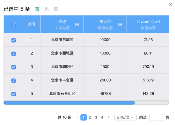Click the area value 790.19
The height and width of the screenshot is (125, 175).
[x=148, y=67]
